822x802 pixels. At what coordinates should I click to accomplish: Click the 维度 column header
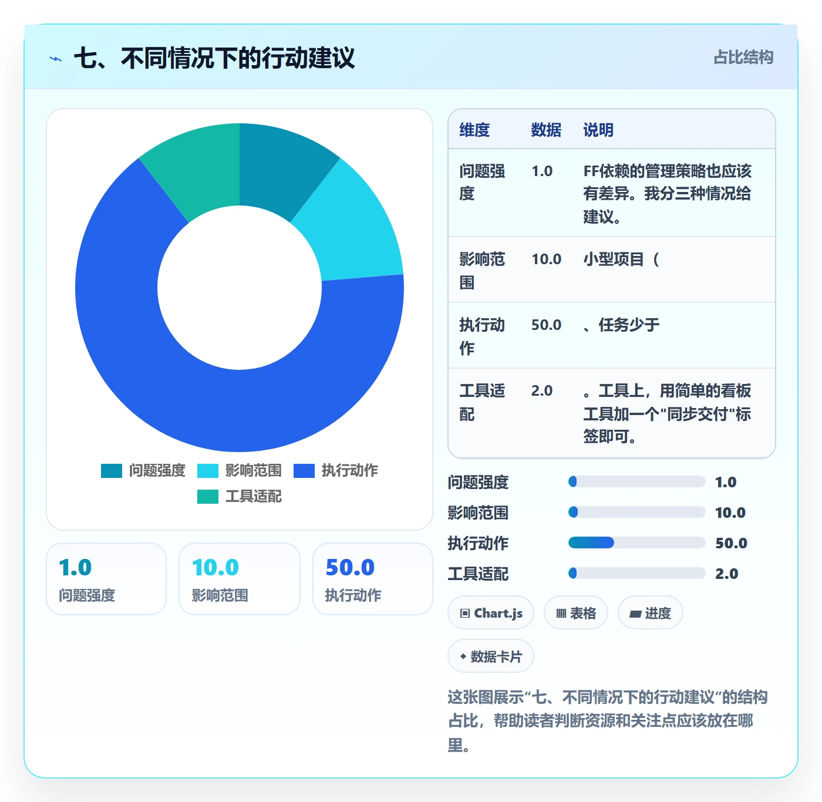tap(474, 130)
